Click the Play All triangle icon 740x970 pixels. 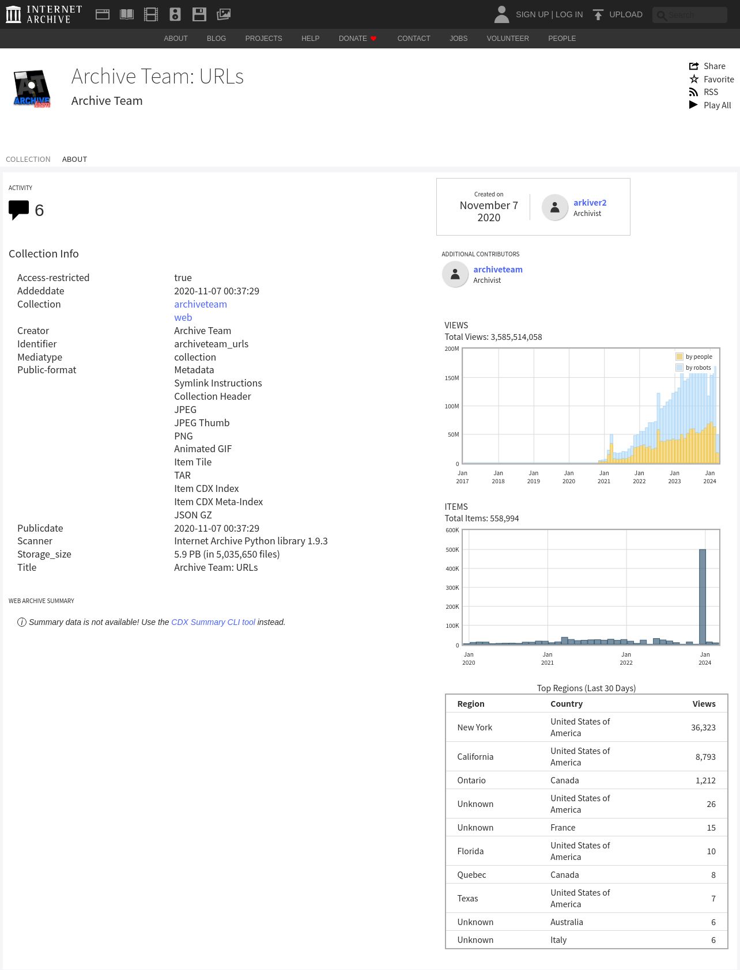coord(693,105)
